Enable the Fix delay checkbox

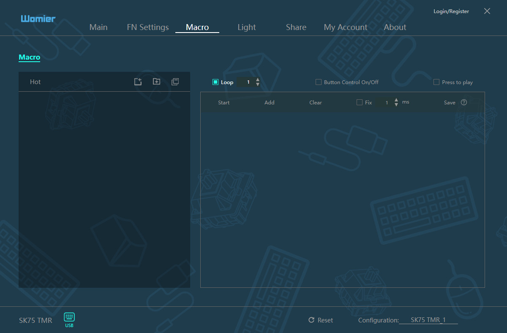(x=360, y=102)
